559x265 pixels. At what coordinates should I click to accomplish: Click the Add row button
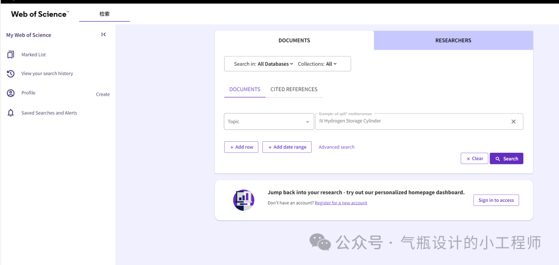(241, 147)
